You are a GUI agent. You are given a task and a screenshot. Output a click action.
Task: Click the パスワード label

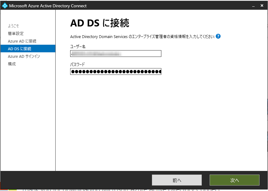coord(77,64)
